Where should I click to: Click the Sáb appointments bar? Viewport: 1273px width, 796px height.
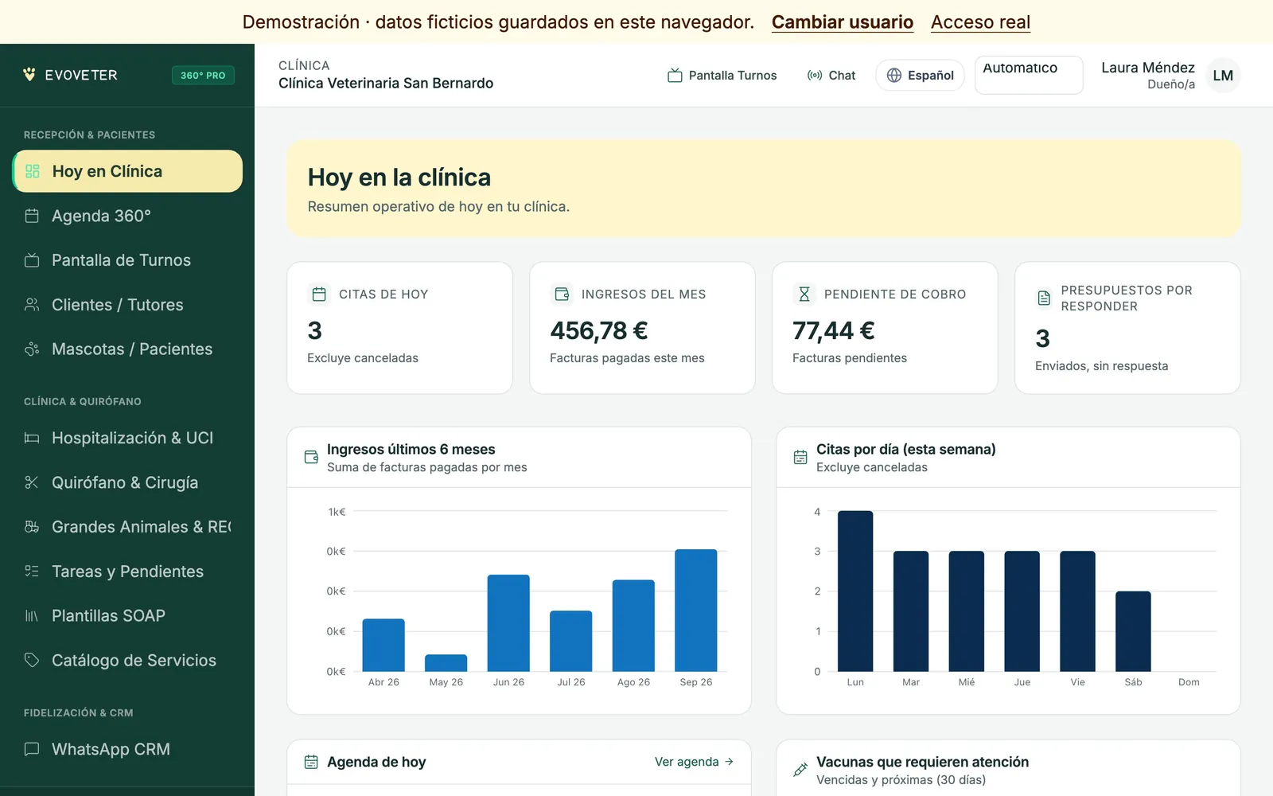(1133, 631)
